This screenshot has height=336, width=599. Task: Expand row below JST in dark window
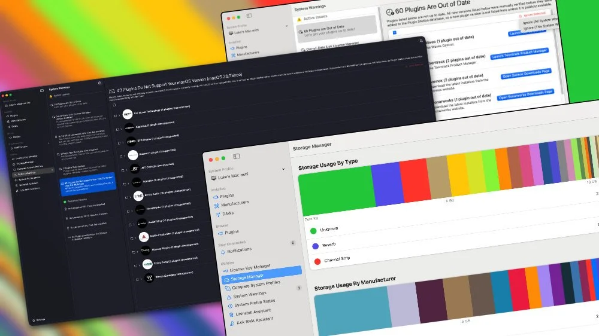coord(127,184)
